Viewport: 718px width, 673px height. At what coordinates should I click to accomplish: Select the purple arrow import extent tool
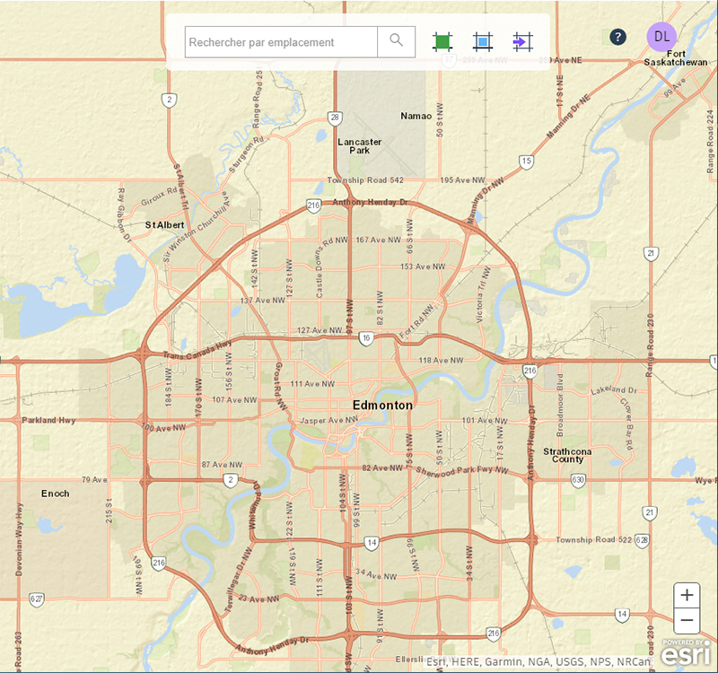(x=522, y=42)
